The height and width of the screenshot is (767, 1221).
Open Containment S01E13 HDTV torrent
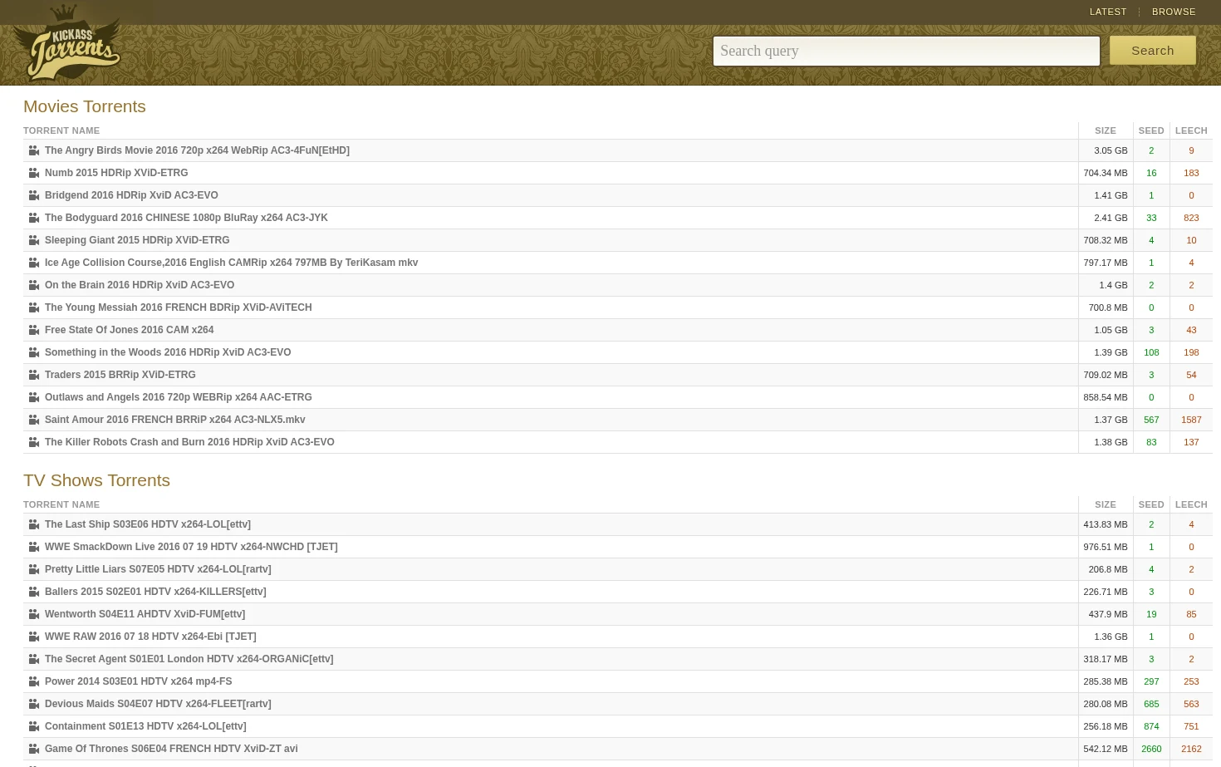tap(145, 726)
